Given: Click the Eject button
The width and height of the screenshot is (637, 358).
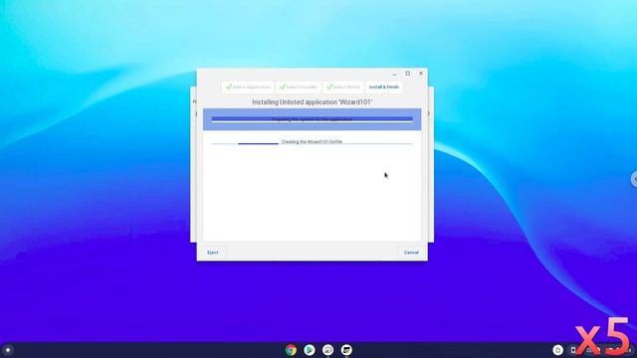Looking at the screenshot, I should click(212, 253).
